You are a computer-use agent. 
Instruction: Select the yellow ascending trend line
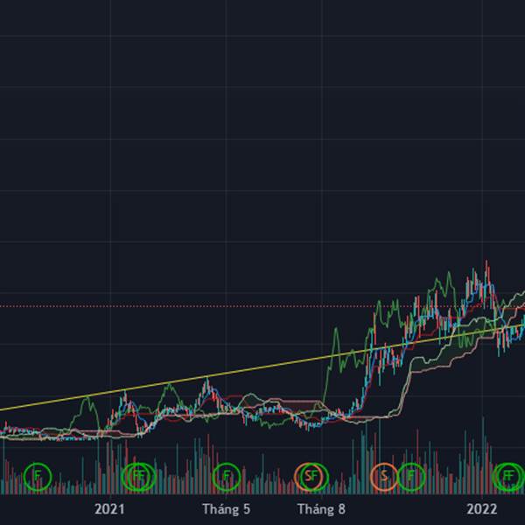pos(262,368)
